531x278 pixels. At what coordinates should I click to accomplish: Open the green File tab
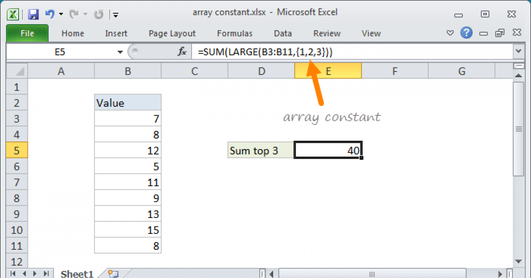click(x=27, y=34)
